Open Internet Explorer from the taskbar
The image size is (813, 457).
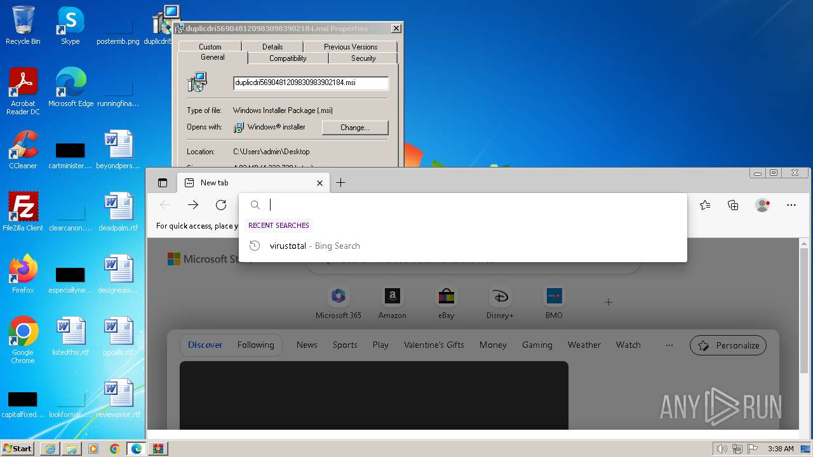50,449
